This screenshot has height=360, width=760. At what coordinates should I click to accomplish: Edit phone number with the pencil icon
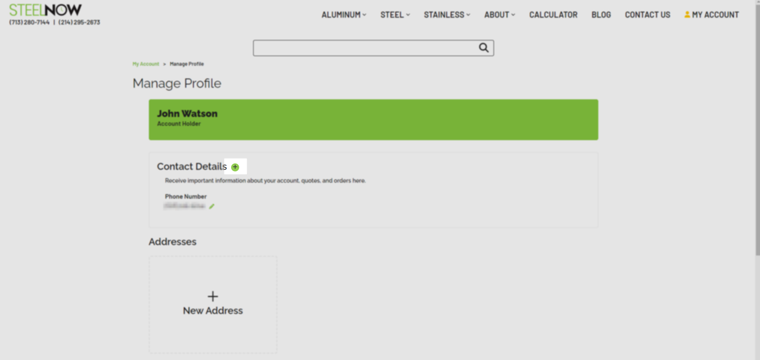click(x=212, y=206)
